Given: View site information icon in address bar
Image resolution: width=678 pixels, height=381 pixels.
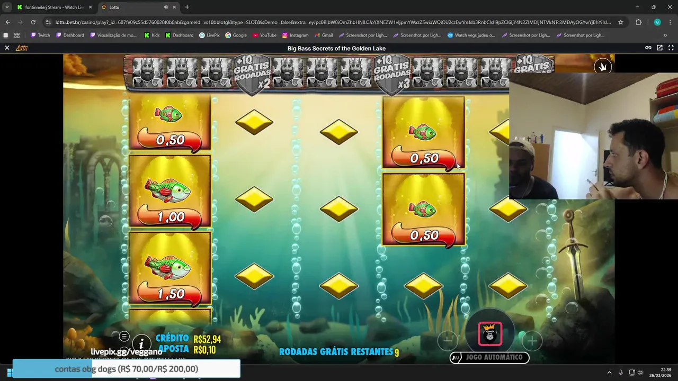Looking at the screenshot, I should 48,22.
